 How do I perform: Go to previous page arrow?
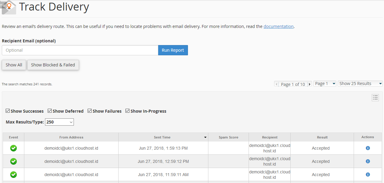pyautogui.click(x=277, y=84)
